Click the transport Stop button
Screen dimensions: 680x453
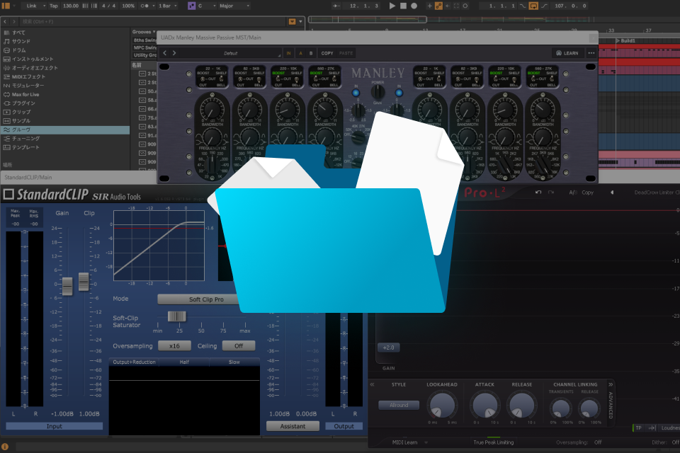tap(403, 6)
